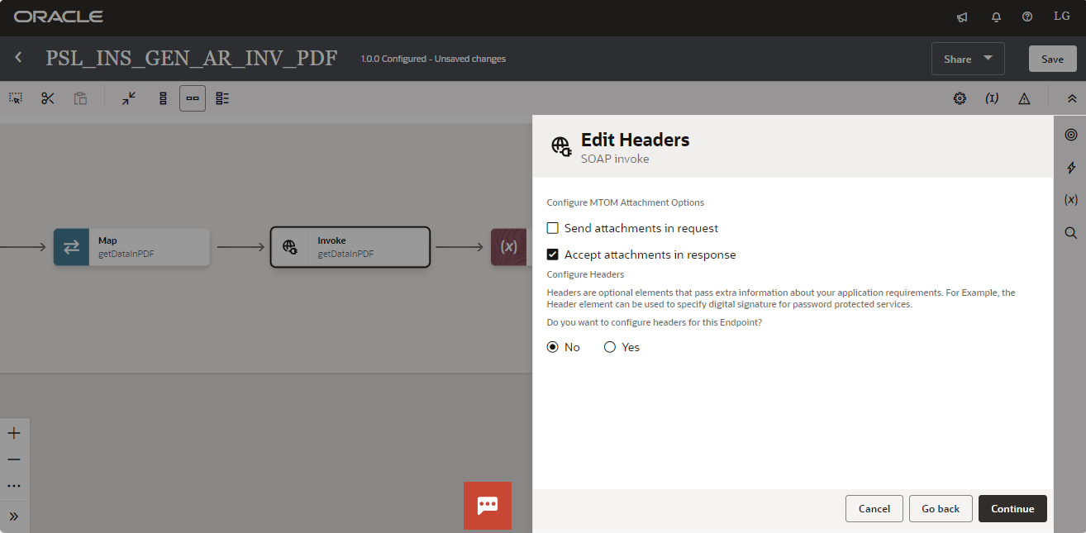This screenshot has height=533, width=1086.
Task: Expand the bottom-left panel double chevron
Action: pos(14,516)
